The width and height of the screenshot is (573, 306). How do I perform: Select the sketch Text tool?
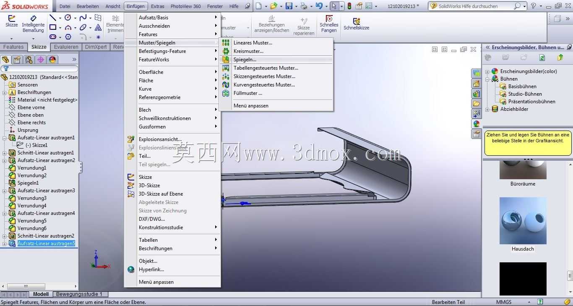(98, 27)
